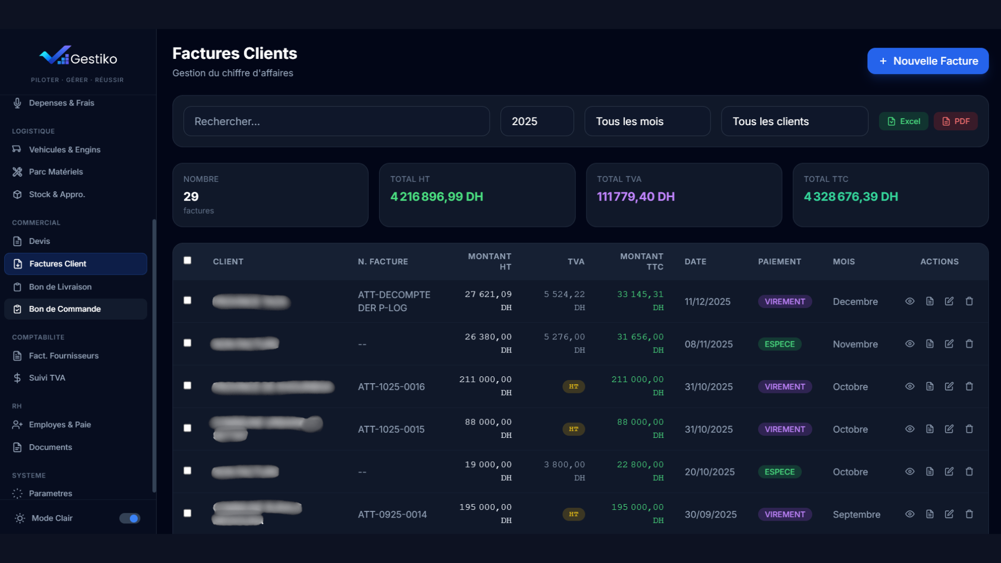Open the view icon for the 11/12/2025 facture
Image resolution: width=1001 pixels, height=563 pixels.
910,301
